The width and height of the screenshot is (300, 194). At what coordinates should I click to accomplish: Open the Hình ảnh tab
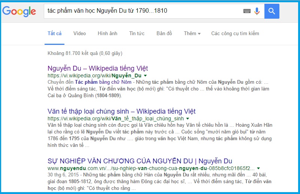[x=107, y=34]
